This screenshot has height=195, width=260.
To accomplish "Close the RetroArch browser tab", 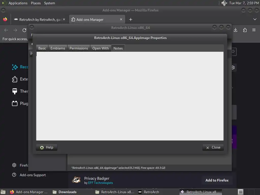I will (64, 19).
